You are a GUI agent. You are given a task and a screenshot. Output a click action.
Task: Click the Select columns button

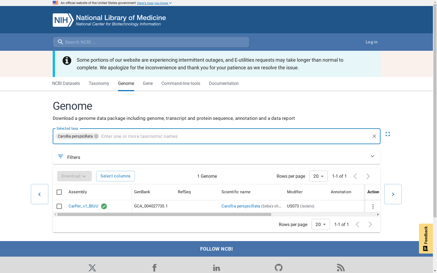[116, 176]
